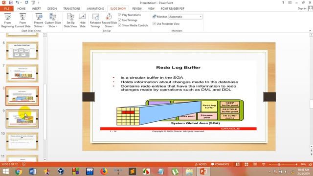Switch to INSERT tab
Screen dimensions: 313x176
[x=36, y=9]
